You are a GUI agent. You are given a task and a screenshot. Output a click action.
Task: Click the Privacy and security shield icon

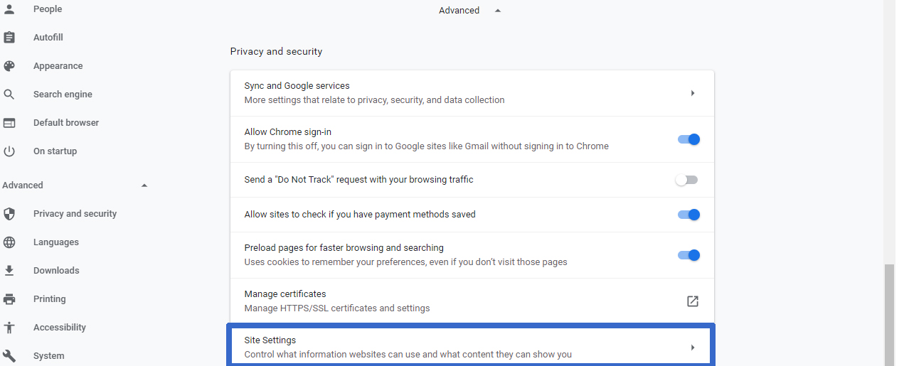(x=9, y=214)
